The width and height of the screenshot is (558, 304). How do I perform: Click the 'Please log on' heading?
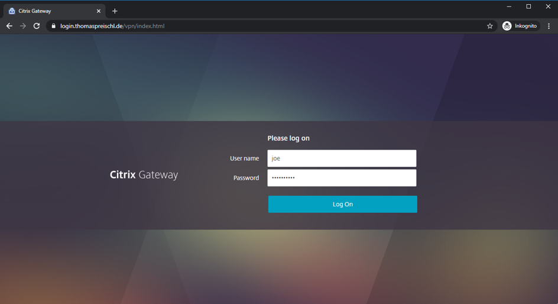point(288,138)
